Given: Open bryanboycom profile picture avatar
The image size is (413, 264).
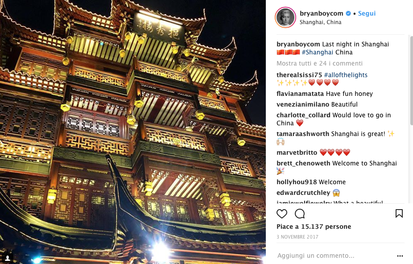Looking at the screenshot, I should 285,17.
